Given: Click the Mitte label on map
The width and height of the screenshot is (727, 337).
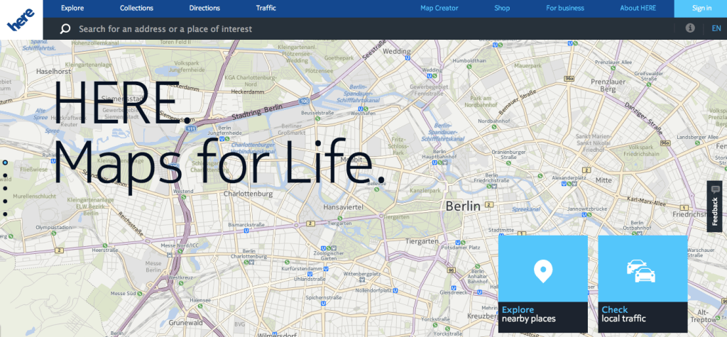Looking at the screenshot, I should click(x=603, y=180).
